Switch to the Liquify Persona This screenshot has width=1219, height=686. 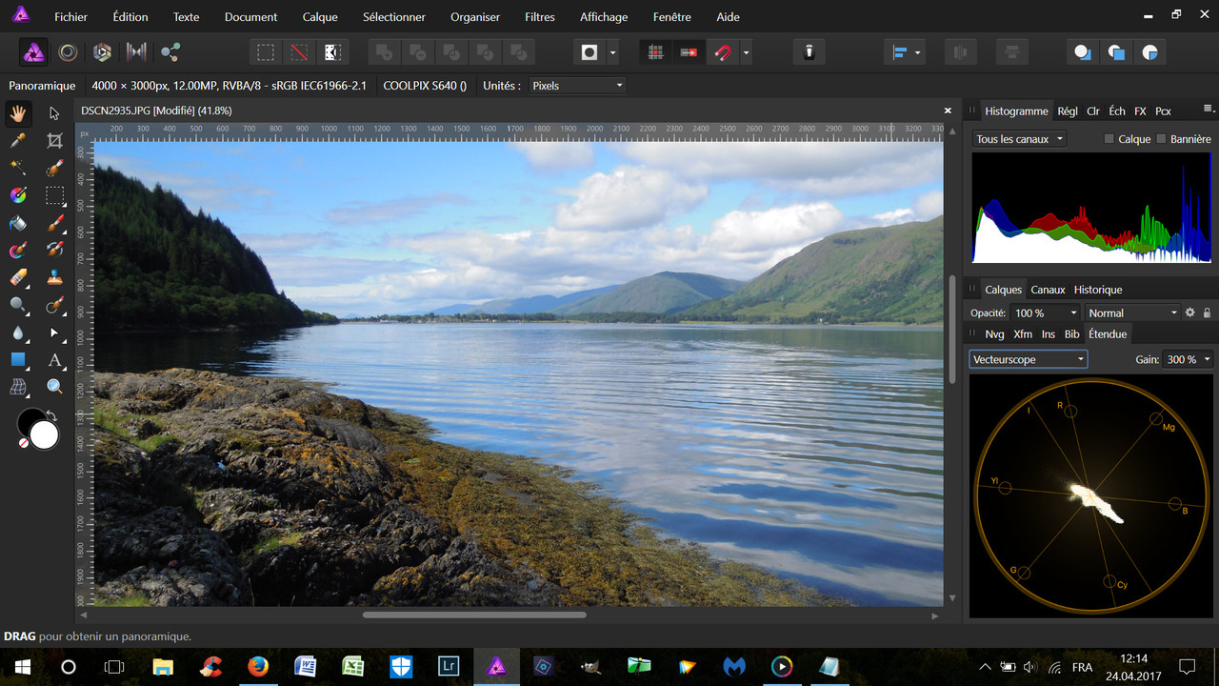68,52
